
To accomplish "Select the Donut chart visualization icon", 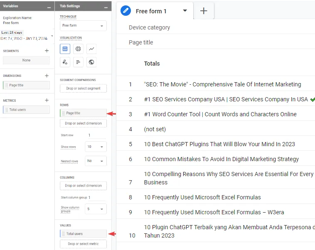I will (78, 49).
